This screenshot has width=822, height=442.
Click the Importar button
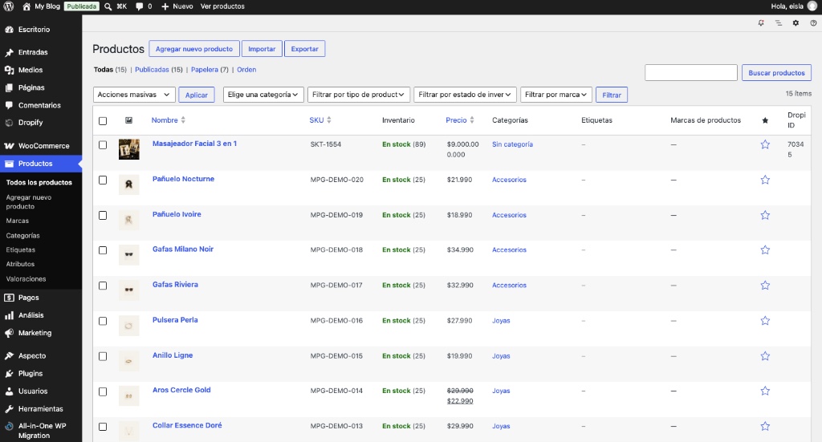point(262,49)
